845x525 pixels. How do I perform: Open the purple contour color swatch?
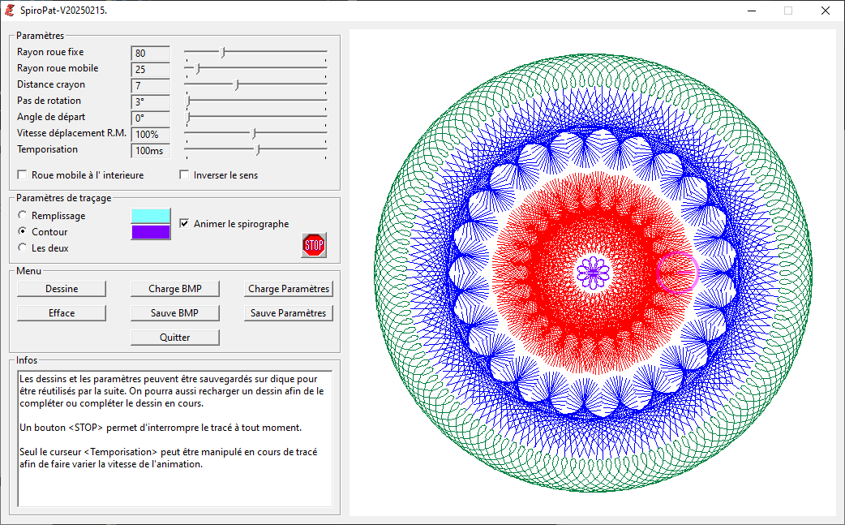coord(151,232)
